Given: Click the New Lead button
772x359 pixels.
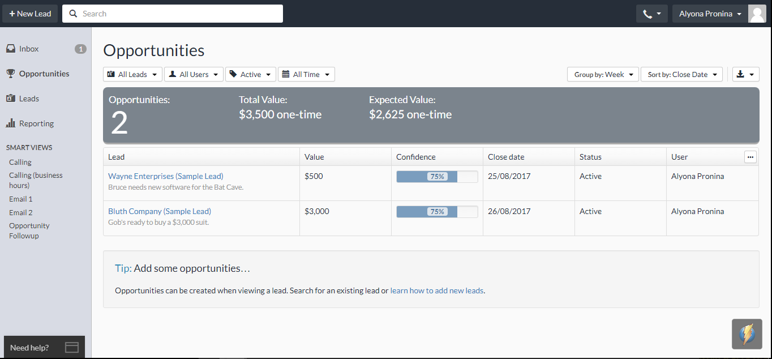Looking at the screenshot, I should click(x=30, y=13).
